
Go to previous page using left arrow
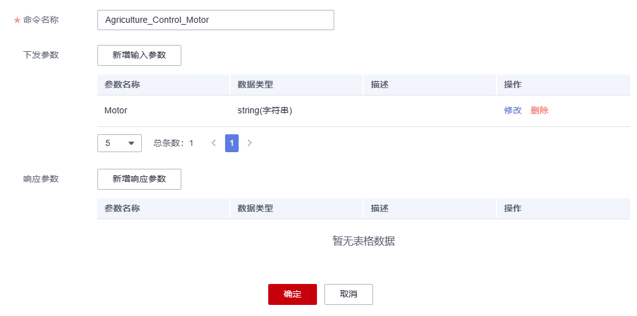pos(214,143)
